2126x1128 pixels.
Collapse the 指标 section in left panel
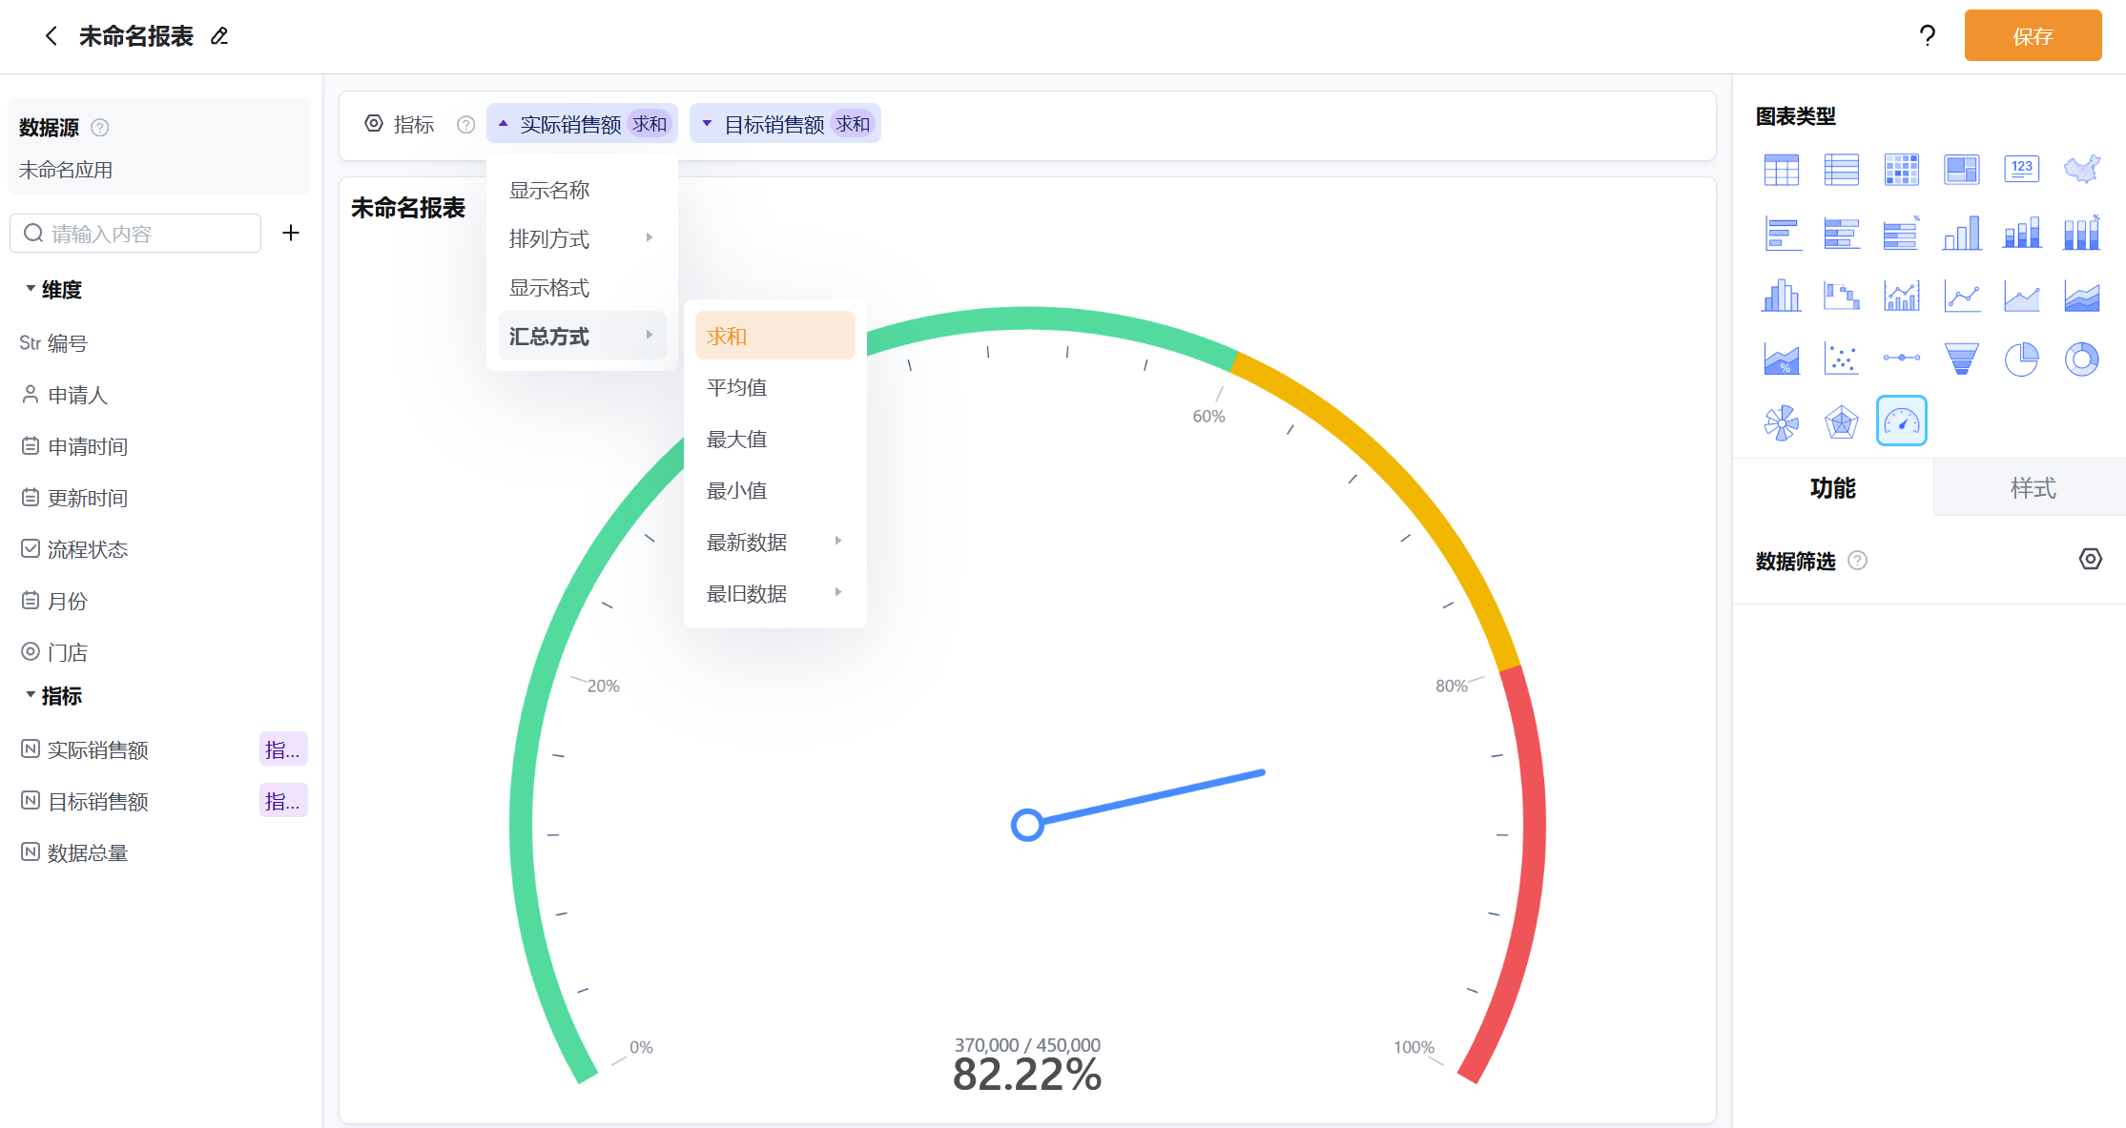click(31, 695)
